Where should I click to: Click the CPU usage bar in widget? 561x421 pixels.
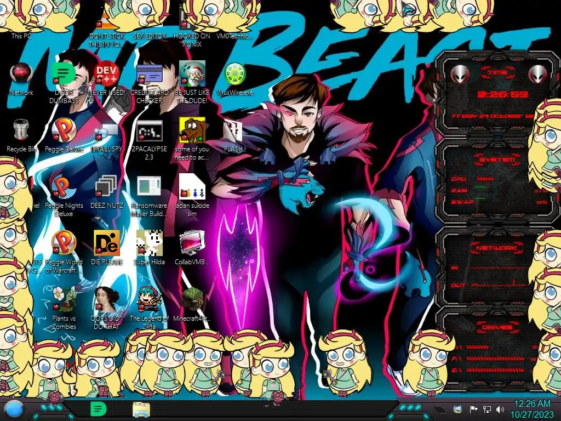click(485, 179)
